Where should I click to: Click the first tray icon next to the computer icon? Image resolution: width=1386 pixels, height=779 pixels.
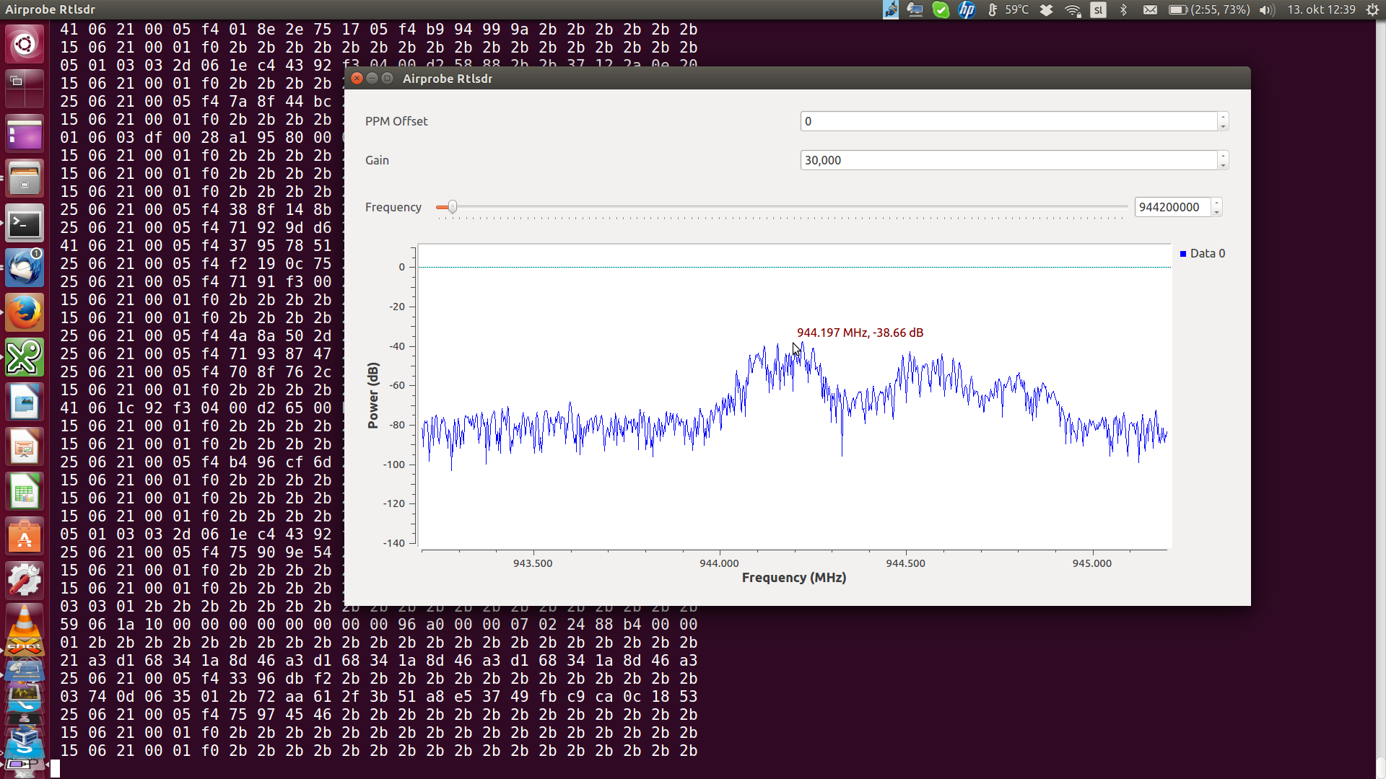tap(891, 9)
